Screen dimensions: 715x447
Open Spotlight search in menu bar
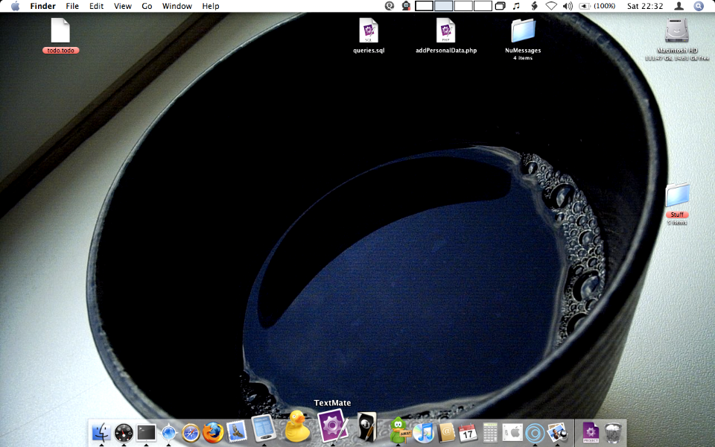pyautogui.click(x=699, y=6)
